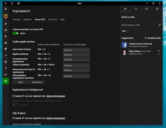Click the Salva button
The width and height of the screenshot is (166, 128).
[x=20, y=82]
